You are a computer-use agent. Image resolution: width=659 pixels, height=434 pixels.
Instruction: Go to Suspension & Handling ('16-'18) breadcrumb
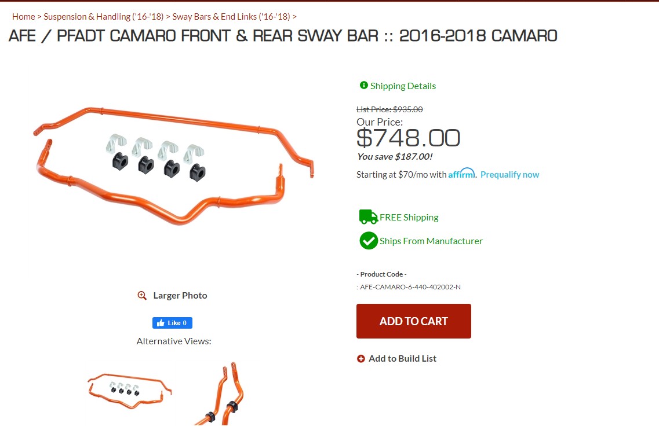103,17
